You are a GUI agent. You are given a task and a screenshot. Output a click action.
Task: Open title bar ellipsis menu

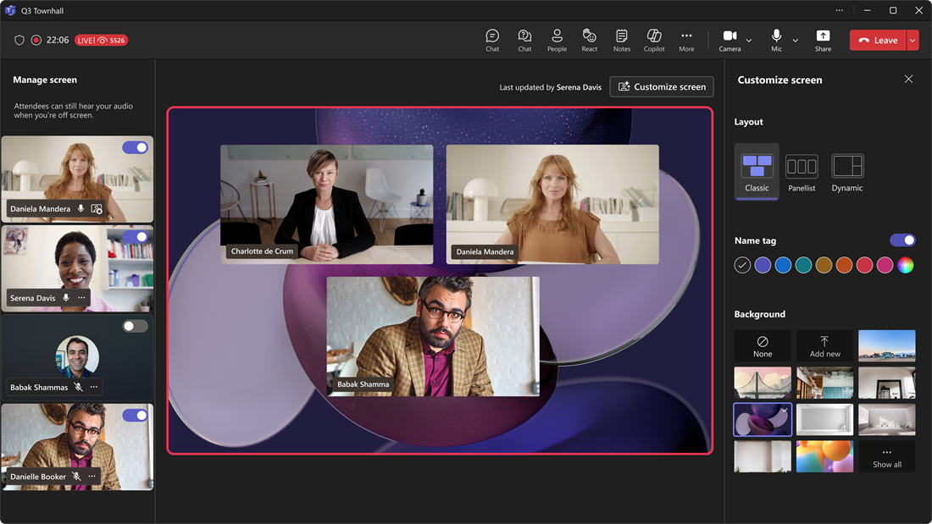(840, 10)
